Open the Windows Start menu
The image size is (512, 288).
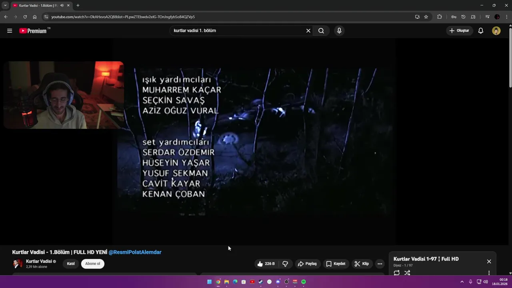pyautogui.click(x=209, y=282)
